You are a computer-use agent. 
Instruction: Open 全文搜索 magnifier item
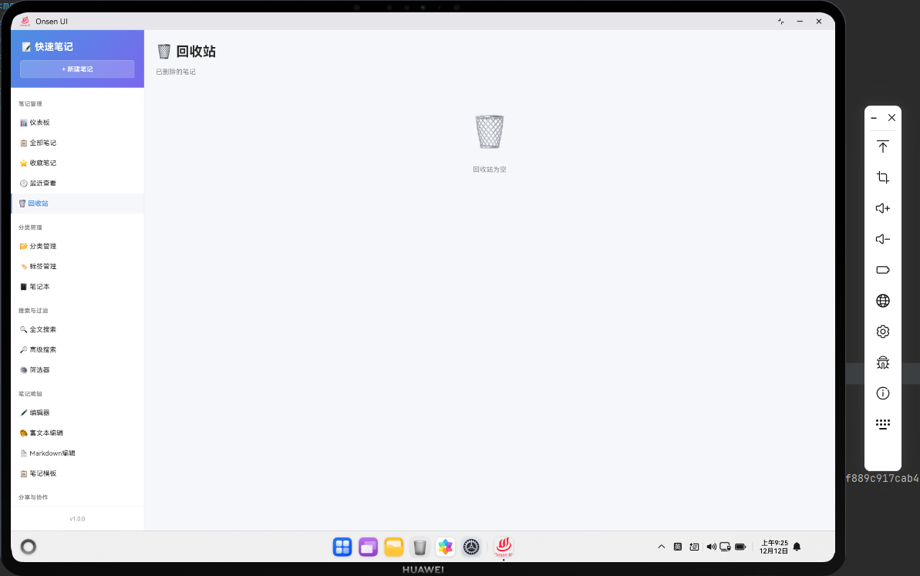pyautogui.click(x=77, y=330)
